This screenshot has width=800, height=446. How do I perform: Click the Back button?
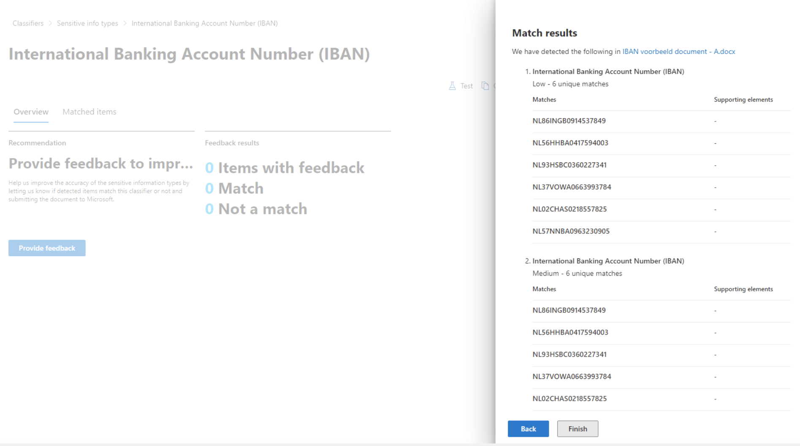pyautogui.click(x=528, y=429)
